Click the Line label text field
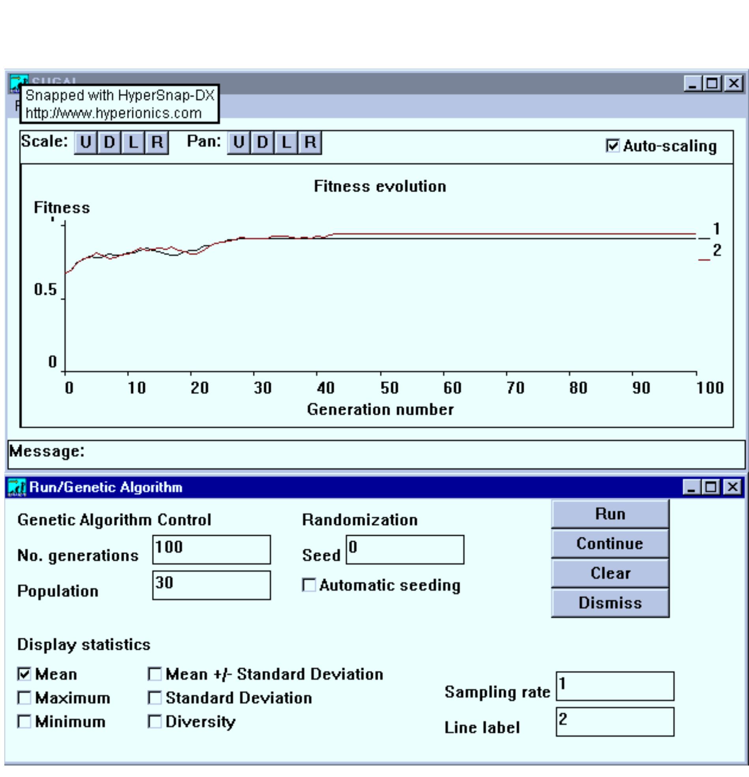This screenshot has width=749, height=777. pyautogui.click(x=615, y=722)
